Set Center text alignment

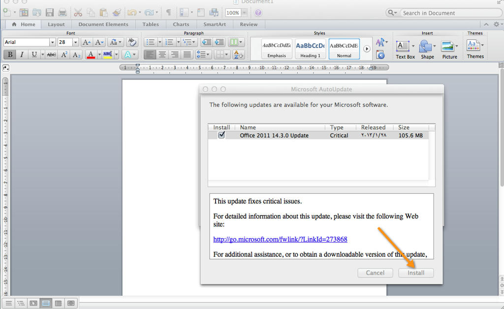[162, 55]
